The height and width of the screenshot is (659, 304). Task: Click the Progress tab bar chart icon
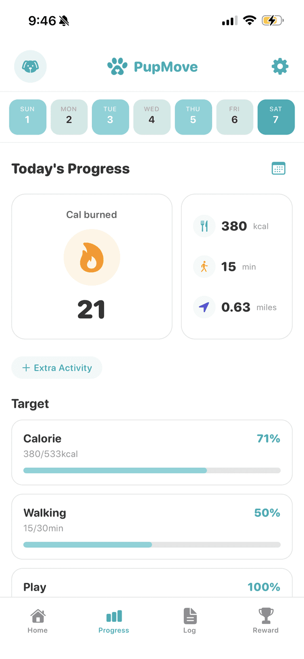(114, 615)
